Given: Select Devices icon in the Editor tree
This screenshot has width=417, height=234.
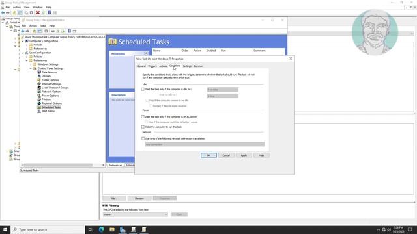Looking at the screenshot, I should tap(39, 76).
